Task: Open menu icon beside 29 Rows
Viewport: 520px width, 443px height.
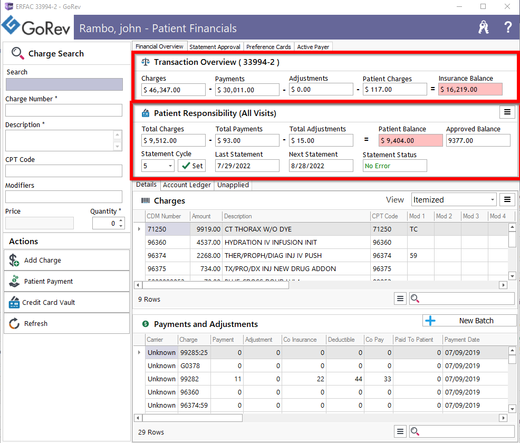Action: pos(400,432)
